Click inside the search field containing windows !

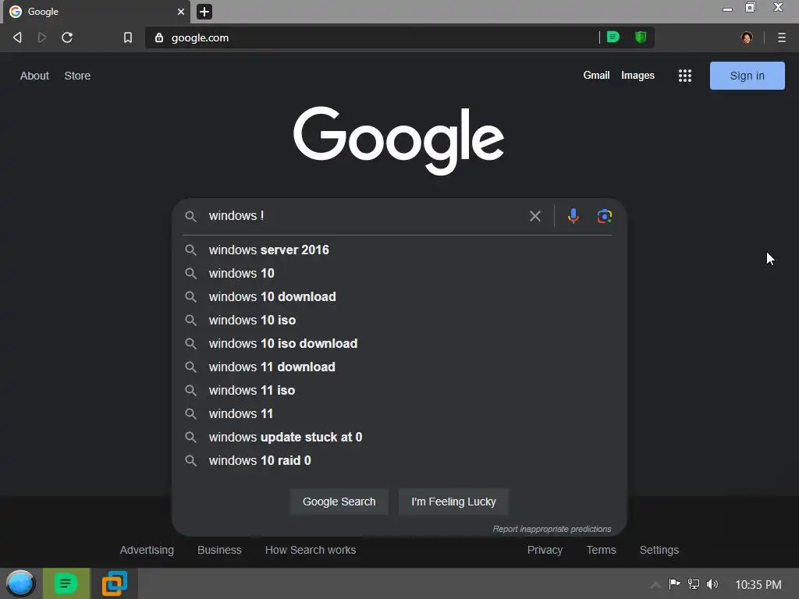pos(364,216)
